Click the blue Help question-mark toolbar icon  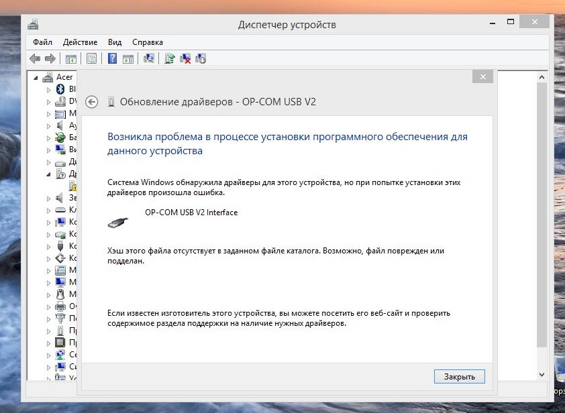pyautogui.click(x=113, y=58)
